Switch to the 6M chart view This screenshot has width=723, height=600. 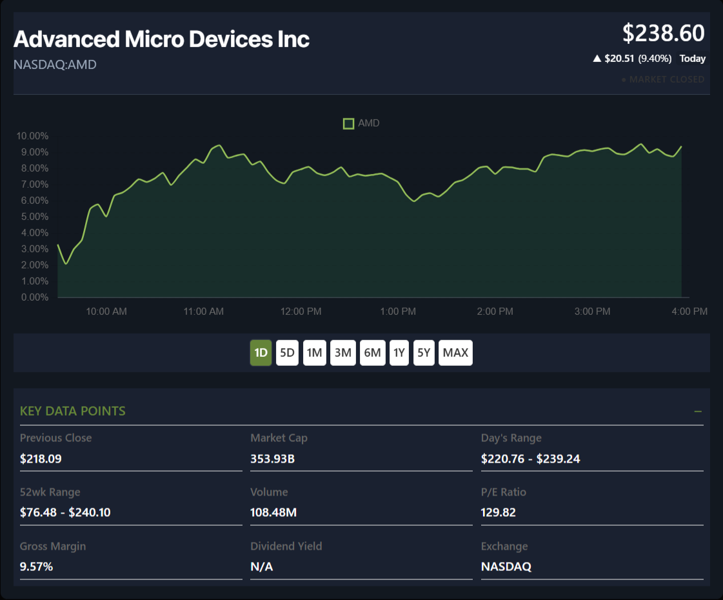tap(372, 353)
